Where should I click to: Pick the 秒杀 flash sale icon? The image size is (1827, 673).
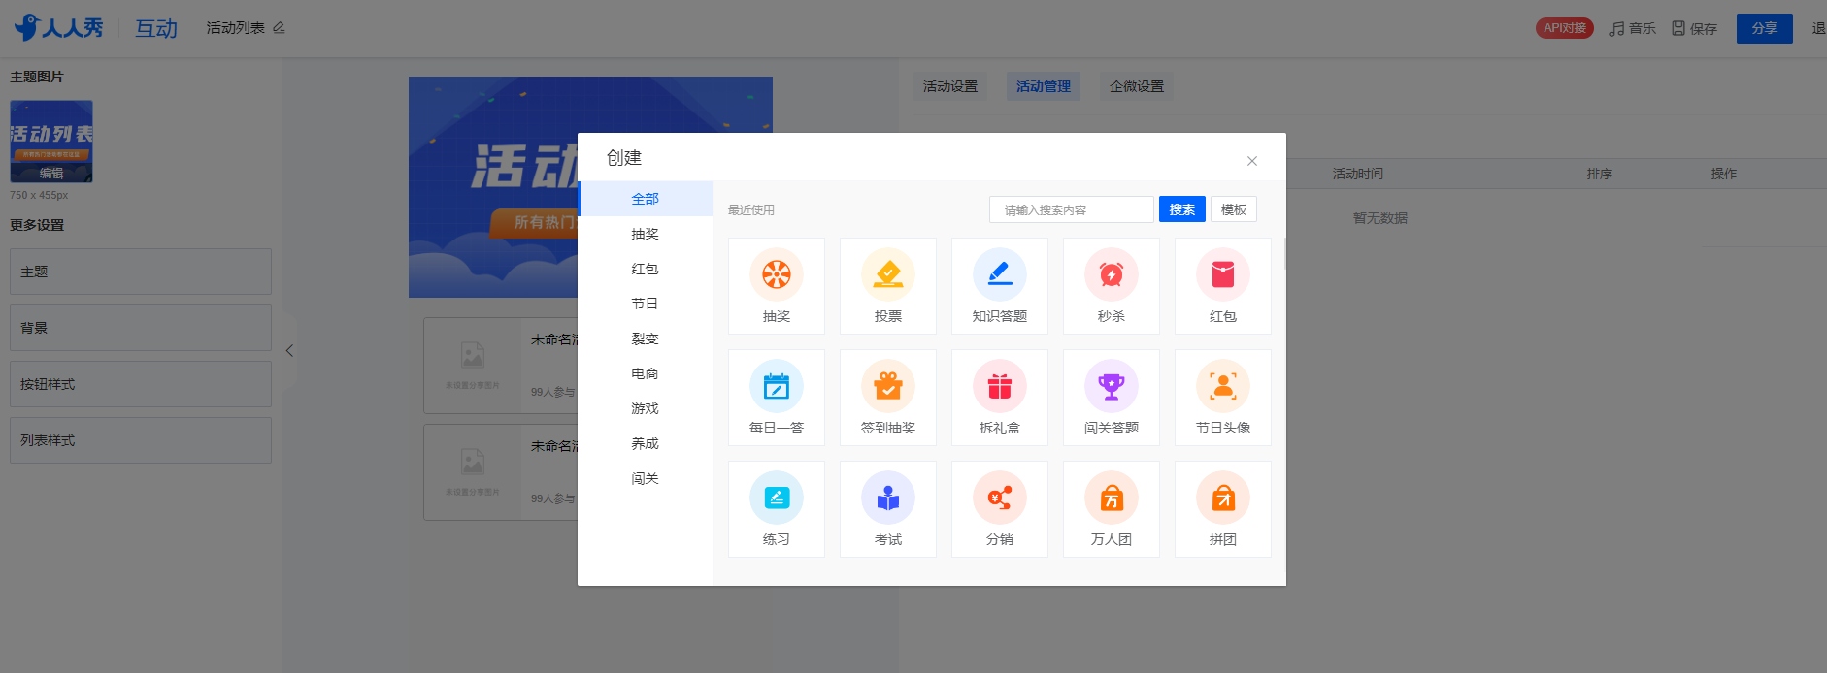tap(1112, 274)
